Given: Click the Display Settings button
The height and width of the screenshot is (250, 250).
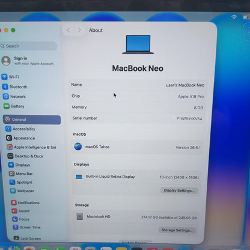Looking at the screenshot, I should (179, 191).
